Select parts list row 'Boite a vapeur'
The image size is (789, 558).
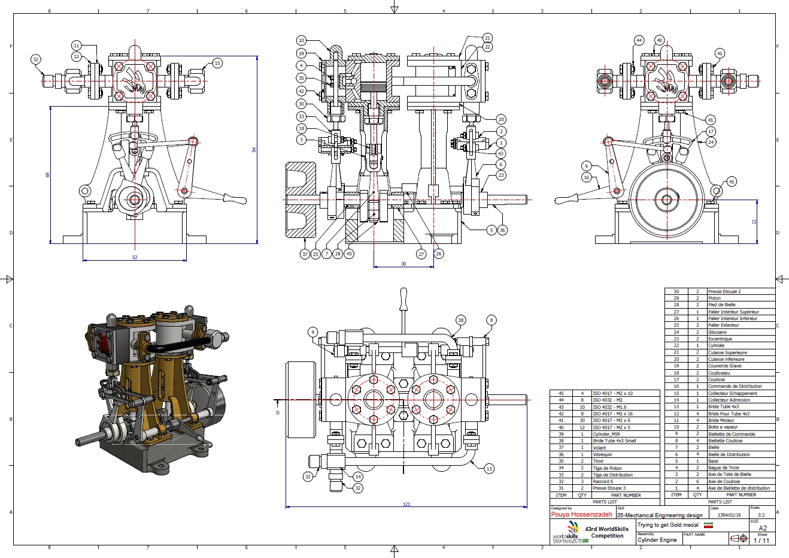tap(720, 427)
